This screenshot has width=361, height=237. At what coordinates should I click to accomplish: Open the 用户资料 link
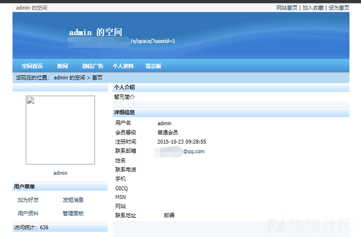click(x=28, y=213)
